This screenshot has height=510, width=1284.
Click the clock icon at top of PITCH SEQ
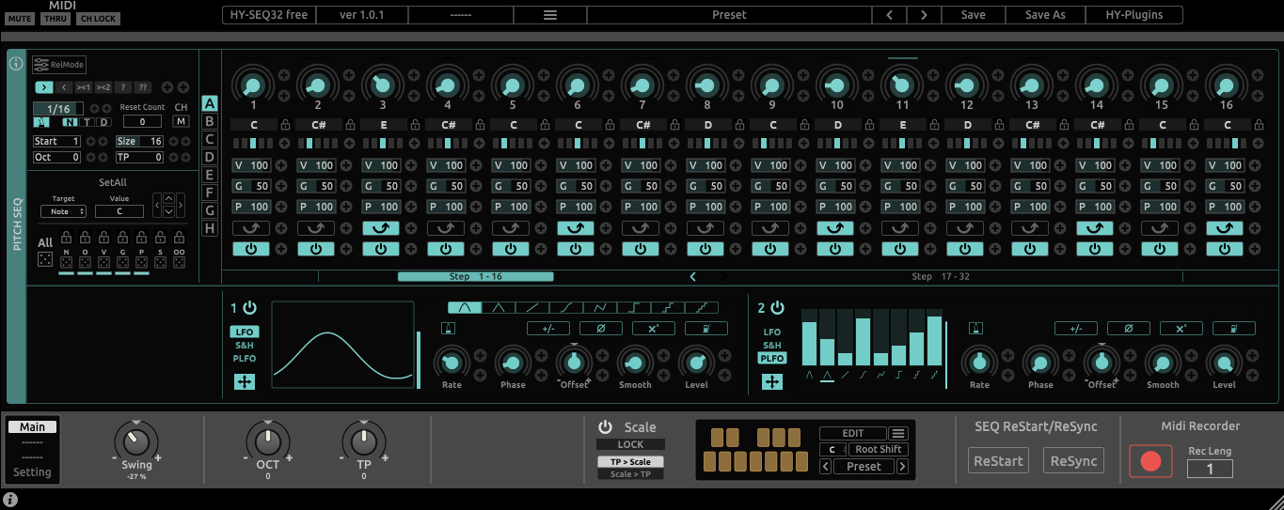click(16, 64)
